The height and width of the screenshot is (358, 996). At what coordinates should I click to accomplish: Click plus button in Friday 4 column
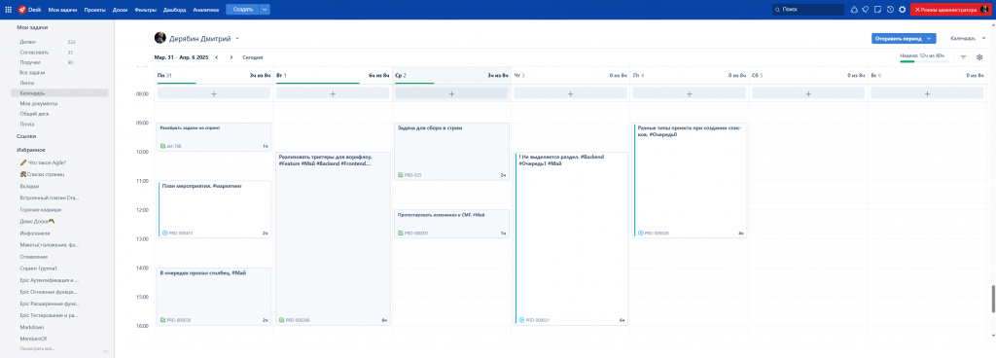click(x=690, y=93)
